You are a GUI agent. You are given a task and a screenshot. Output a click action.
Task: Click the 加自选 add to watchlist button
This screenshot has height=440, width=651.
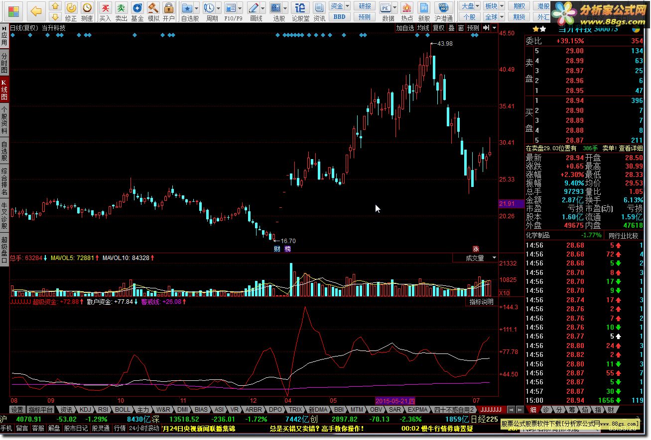coord(405,28)
